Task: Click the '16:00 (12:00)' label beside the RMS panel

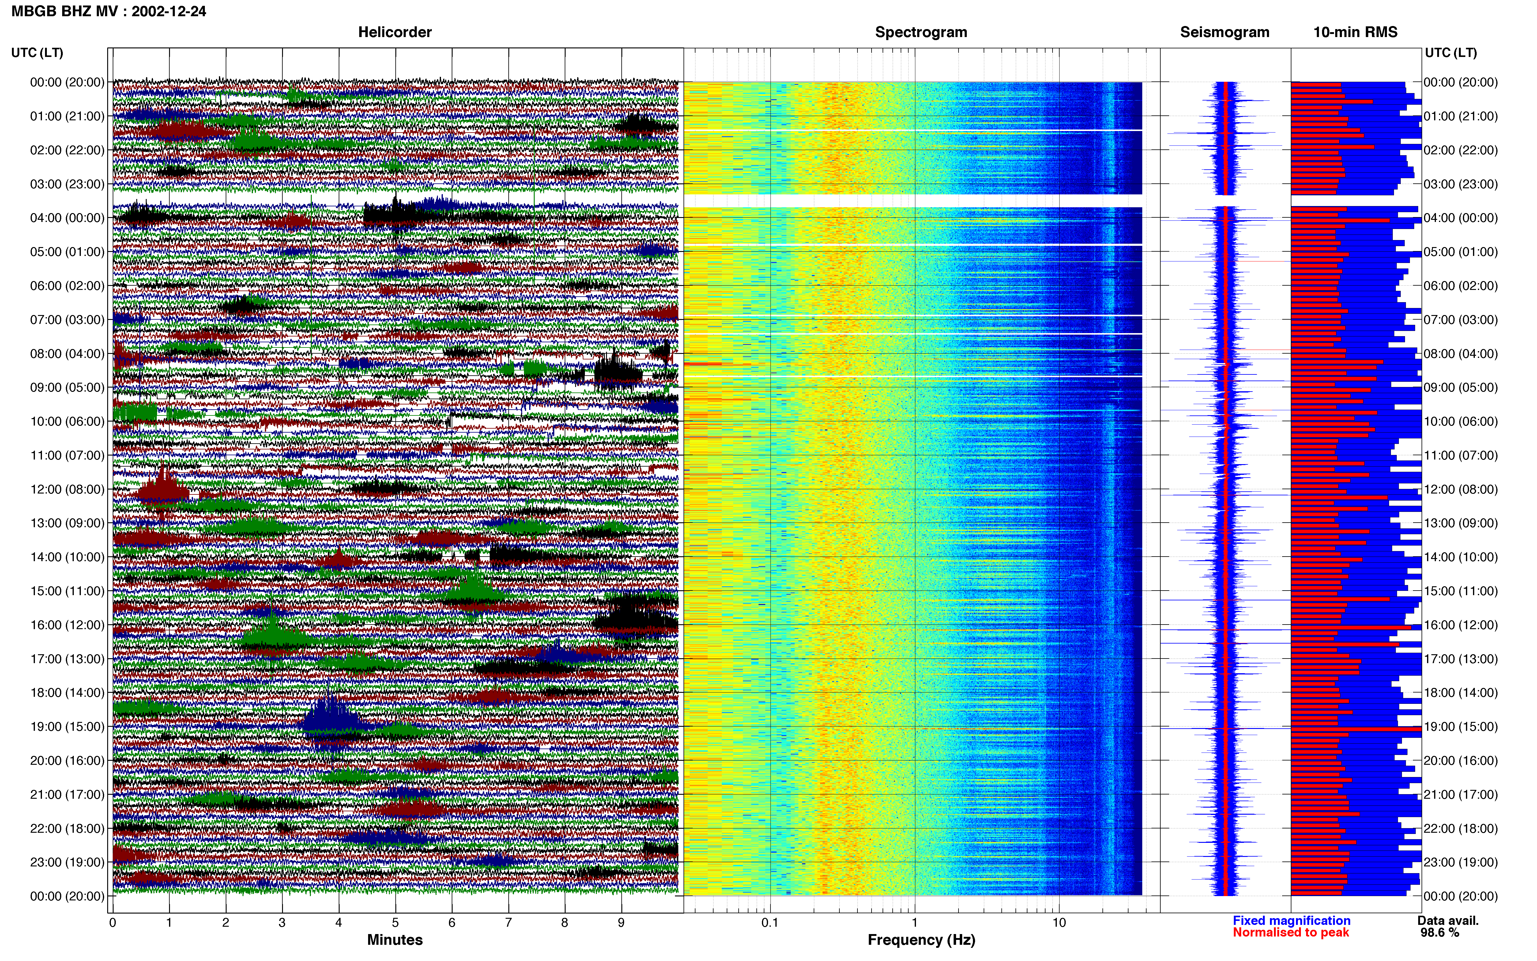Action: pyautogui.click(x=1461, y=625)
